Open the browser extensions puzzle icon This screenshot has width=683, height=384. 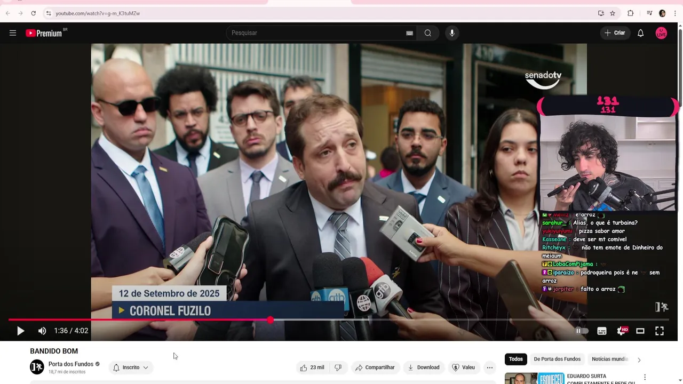pos(631,13)
